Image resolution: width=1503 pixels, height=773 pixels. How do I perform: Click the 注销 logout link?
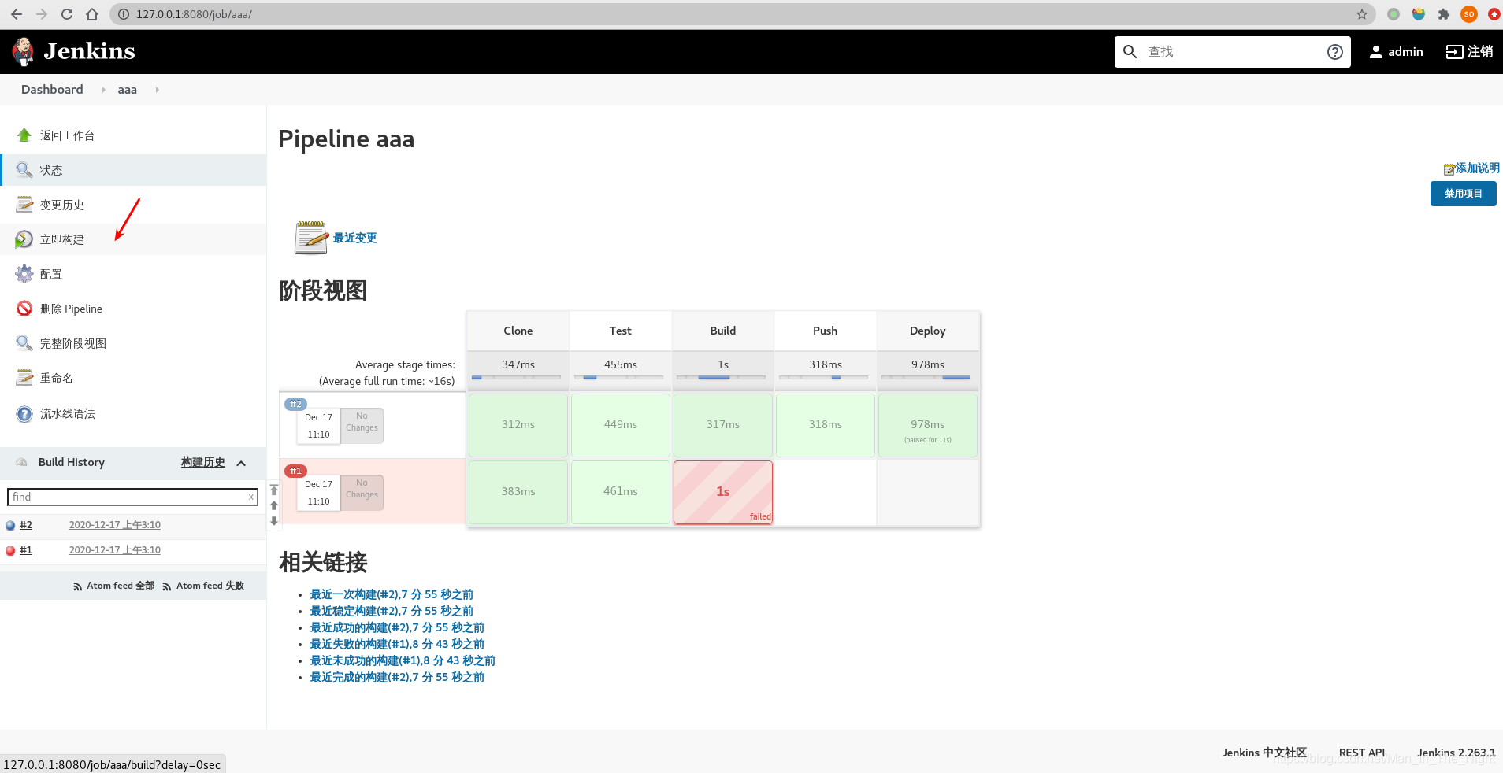point(1469,52)
